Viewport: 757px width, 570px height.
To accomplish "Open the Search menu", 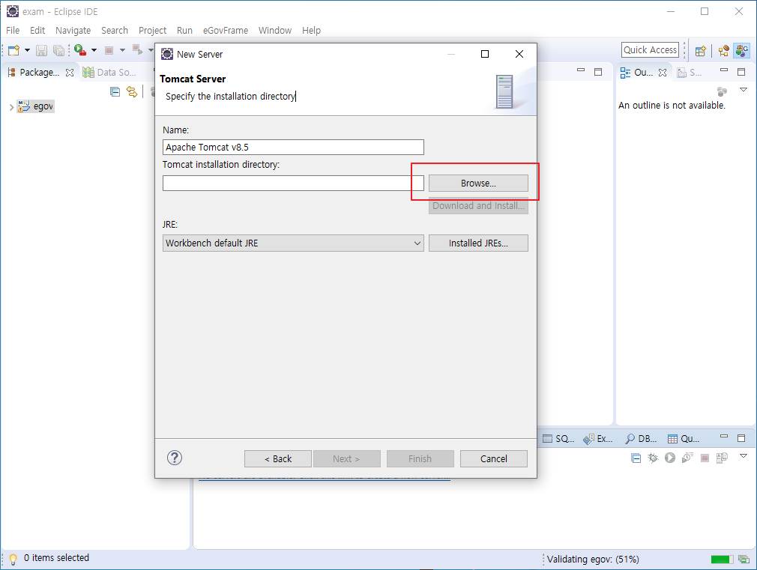I will (115, 31).
